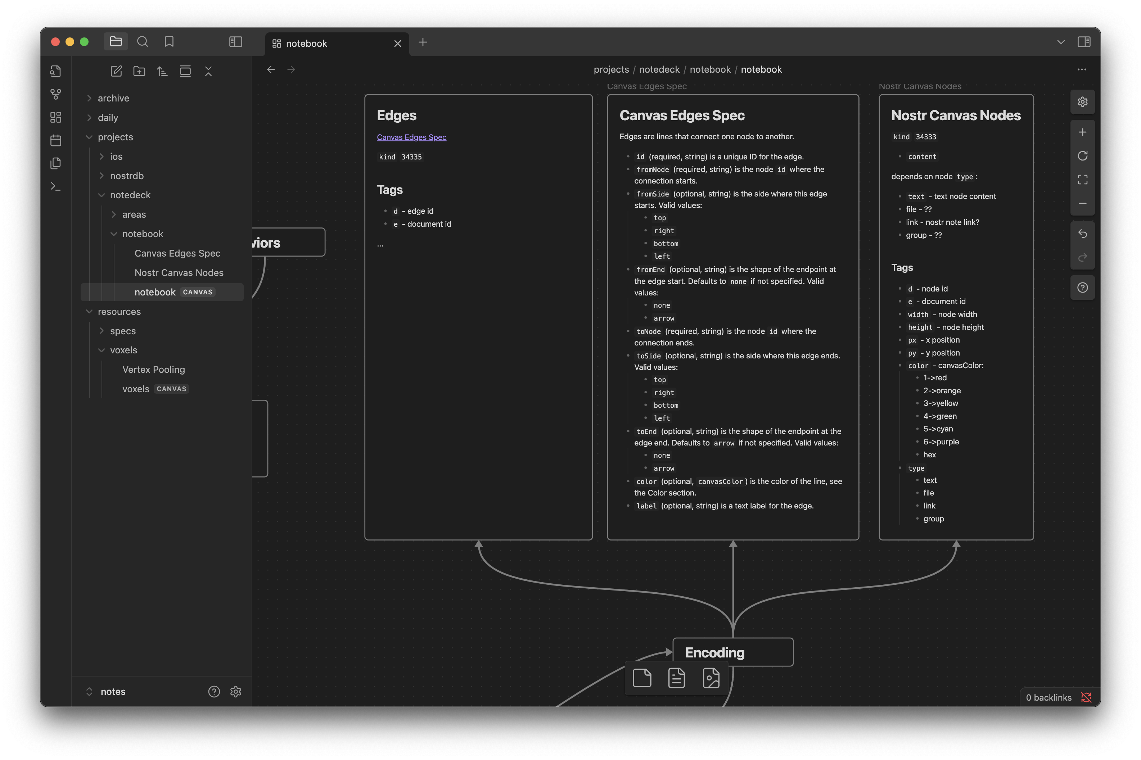Navigate forward in history

(291, 69)
